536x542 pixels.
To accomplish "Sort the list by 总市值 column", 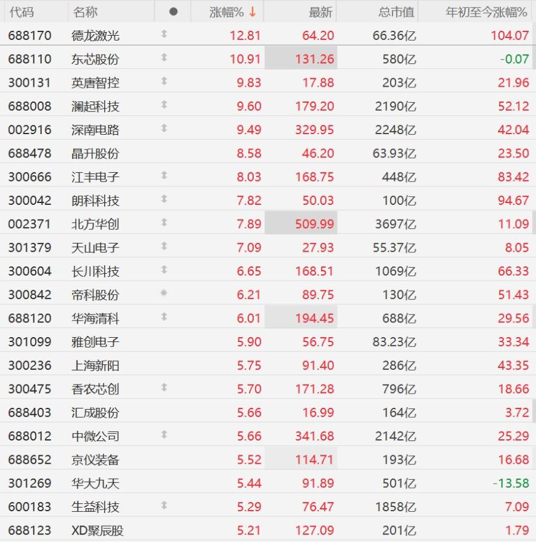I will (396, 12).
